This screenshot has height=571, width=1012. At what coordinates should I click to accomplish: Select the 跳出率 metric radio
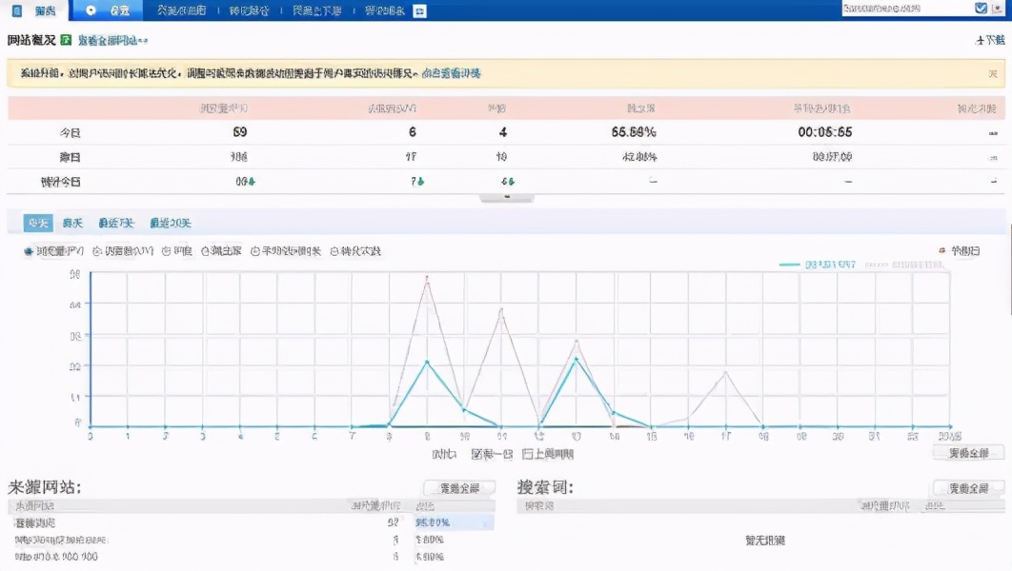[x=205, y=252]
